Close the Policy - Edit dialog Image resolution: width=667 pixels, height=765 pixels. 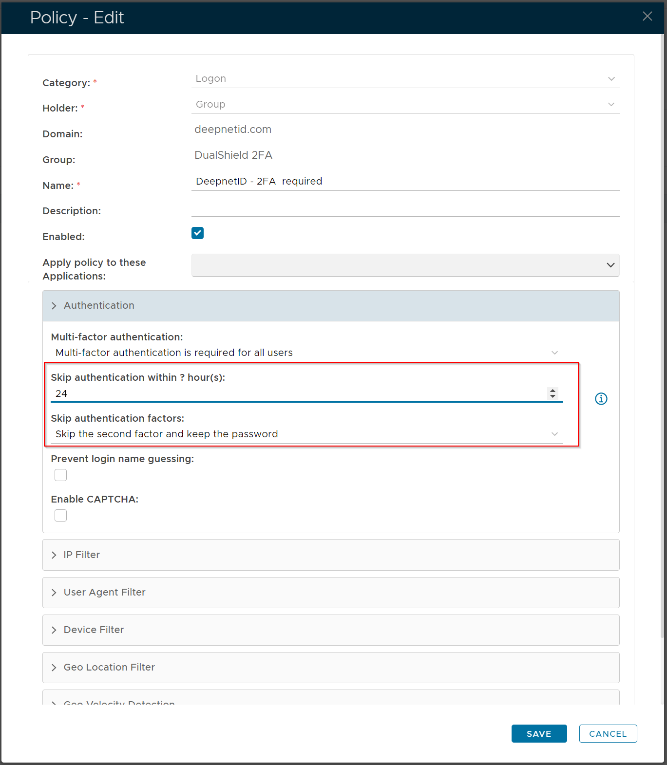click(x=647, y=17)
